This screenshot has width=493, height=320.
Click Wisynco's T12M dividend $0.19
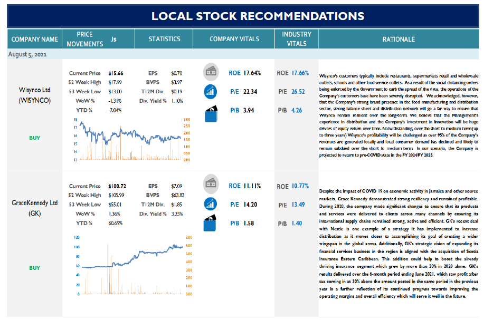[x=177, y=92]
